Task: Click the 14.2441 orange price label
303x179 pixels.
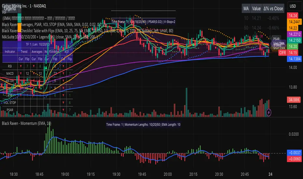Action: point(295,22)
